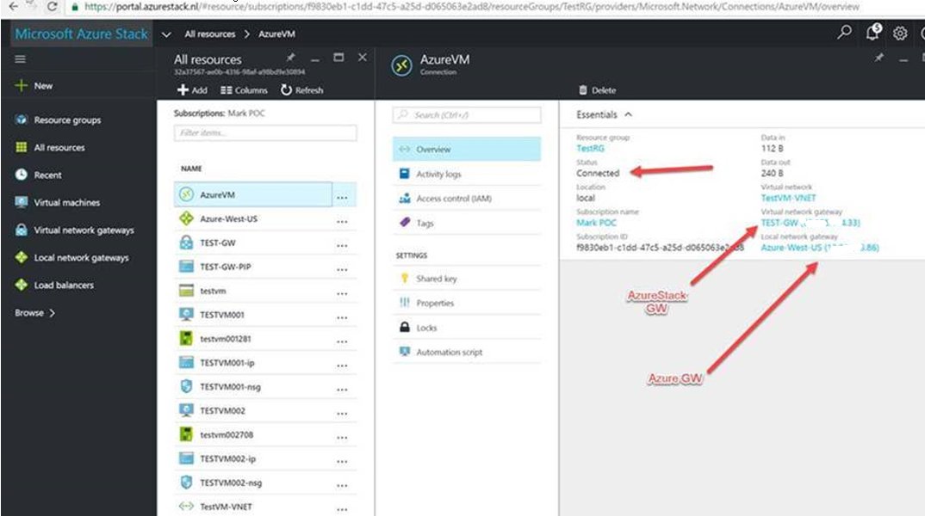
Task: Open the TESTVM001-nsg resource
Action: tap(230, 387)
